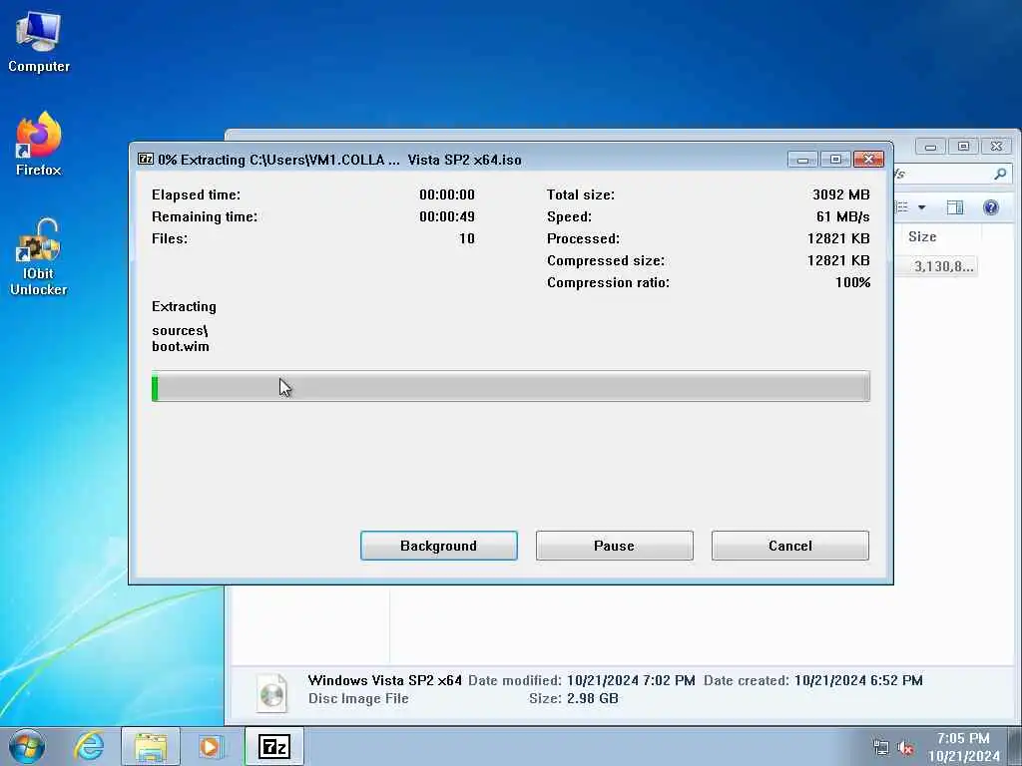Expand the Explorer change view dropdown arrow
The width and height of the screenshot is (1022, 766).
click(921, 207)
